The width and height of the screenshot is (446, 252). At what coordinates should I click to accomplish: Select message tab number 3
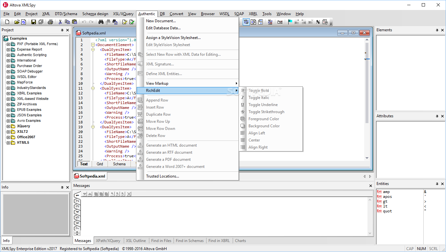(x=77, y=207)
